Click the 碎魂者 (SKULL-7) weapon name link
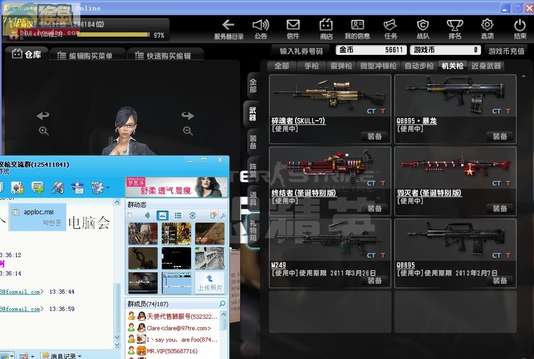This screenshot has height=359, width=534. pyautogui.click(x=299, y=121)
